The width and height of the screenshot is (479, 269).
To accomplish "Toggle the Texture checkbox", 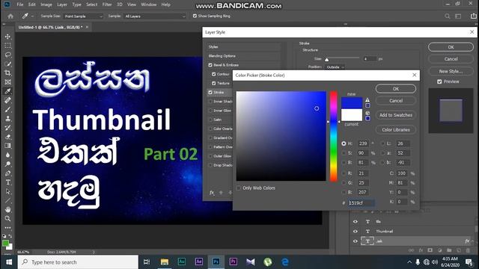I will pos(213,83).
